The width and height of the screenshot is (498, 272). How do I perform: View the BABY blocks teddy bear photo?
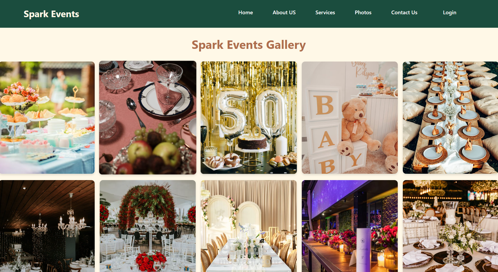(x=350, y=118)
